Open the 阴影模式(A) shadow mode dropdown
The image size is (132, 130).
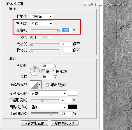coord(48,107)
